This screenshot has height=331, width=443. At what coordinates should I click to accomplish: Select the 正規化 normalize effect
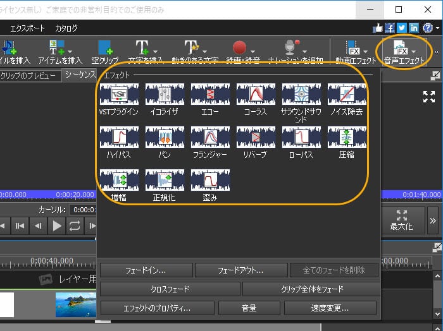pos(165,180)
